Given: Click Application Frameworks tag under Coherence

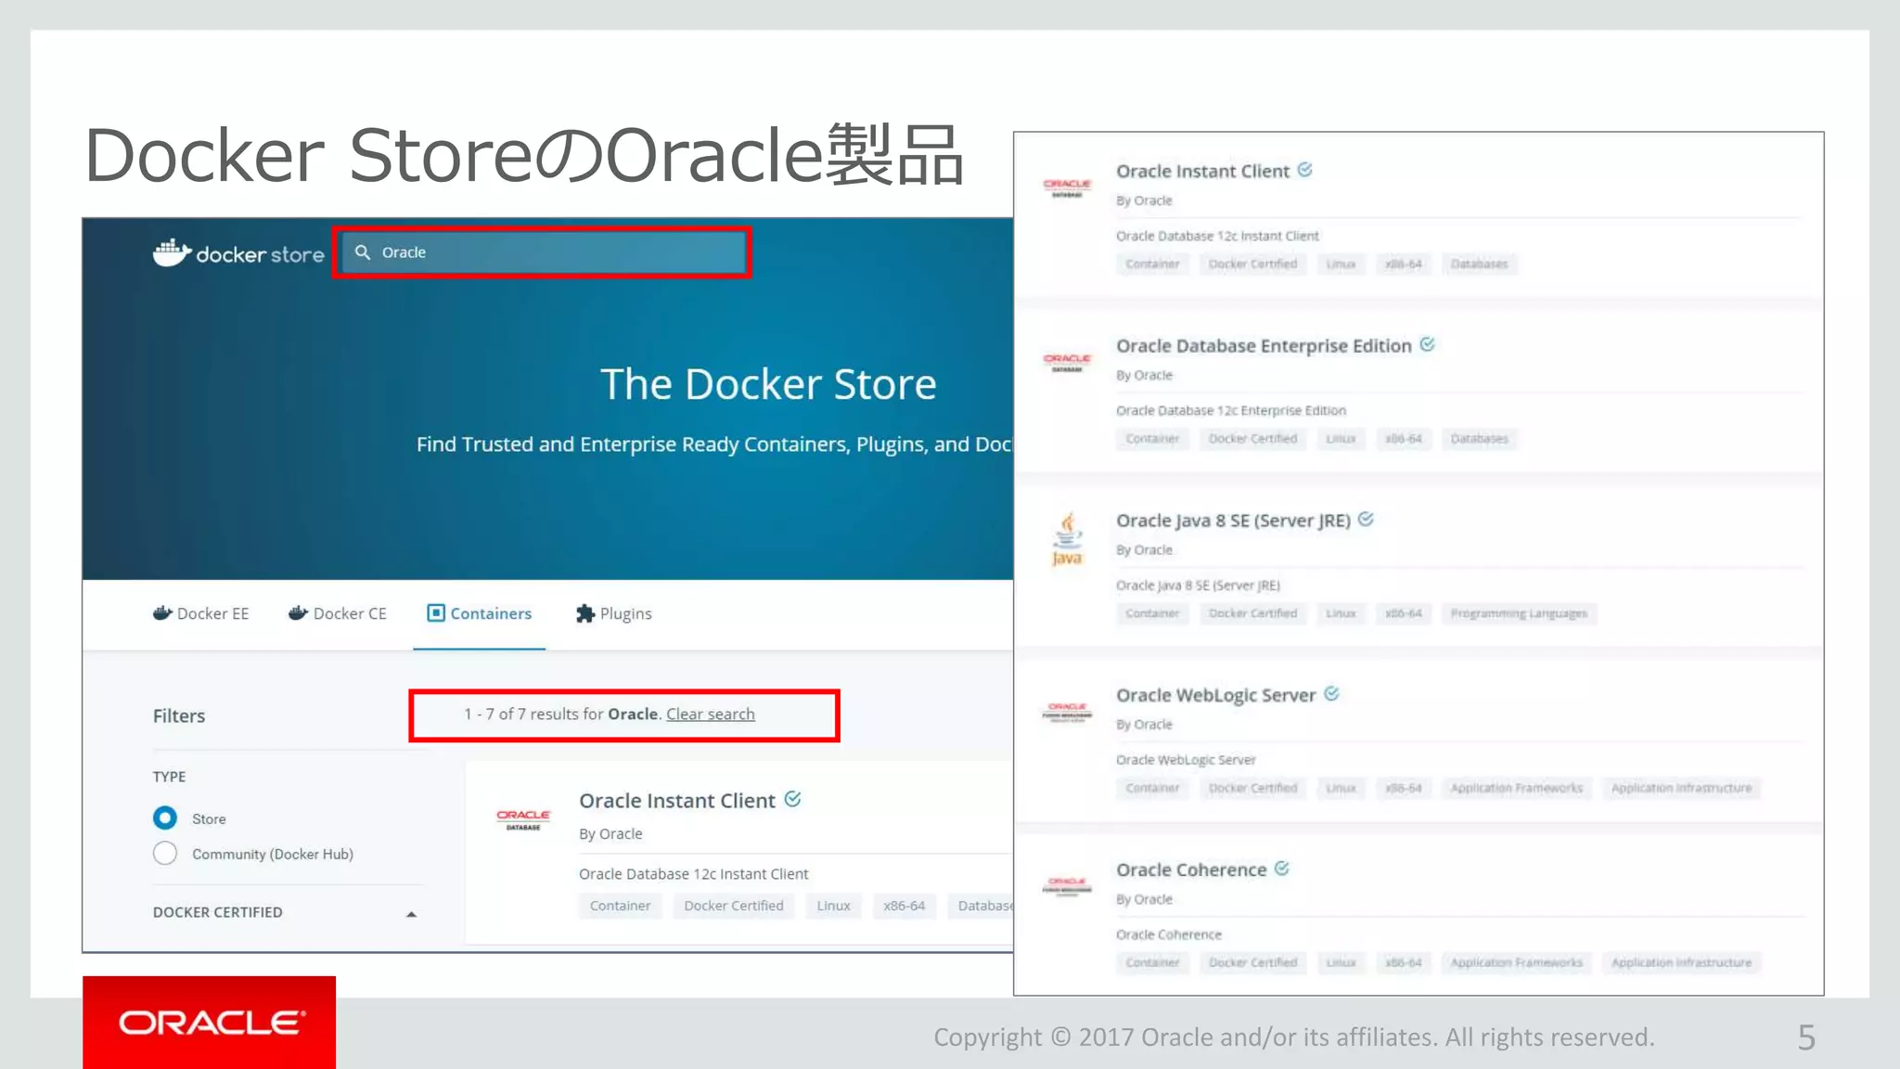Looking at the screenshot, I should tap(1517, 962).
